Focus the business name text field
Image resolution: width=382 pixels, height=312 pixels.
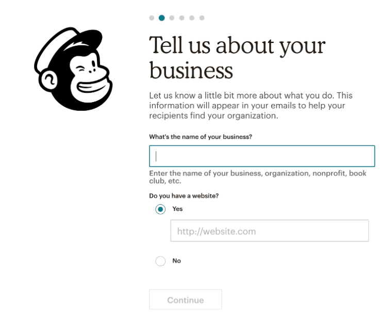(x=262, y=156)
